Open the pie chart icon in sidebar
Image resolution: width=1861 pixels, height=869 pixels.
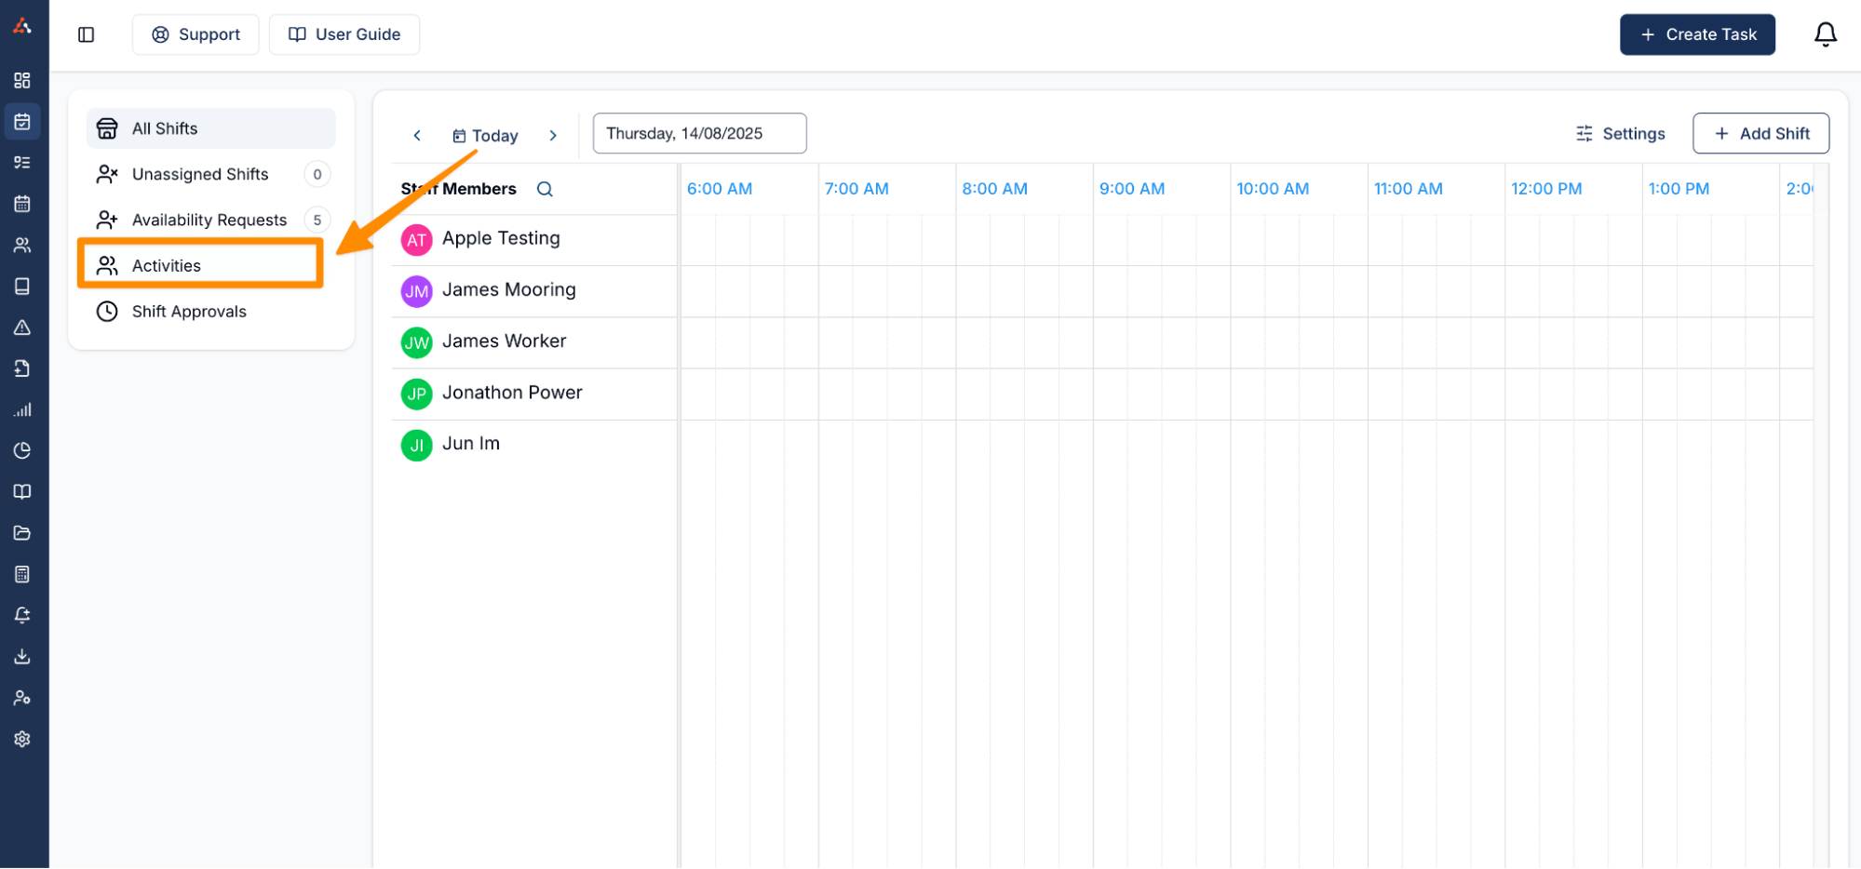coord(22,451)
